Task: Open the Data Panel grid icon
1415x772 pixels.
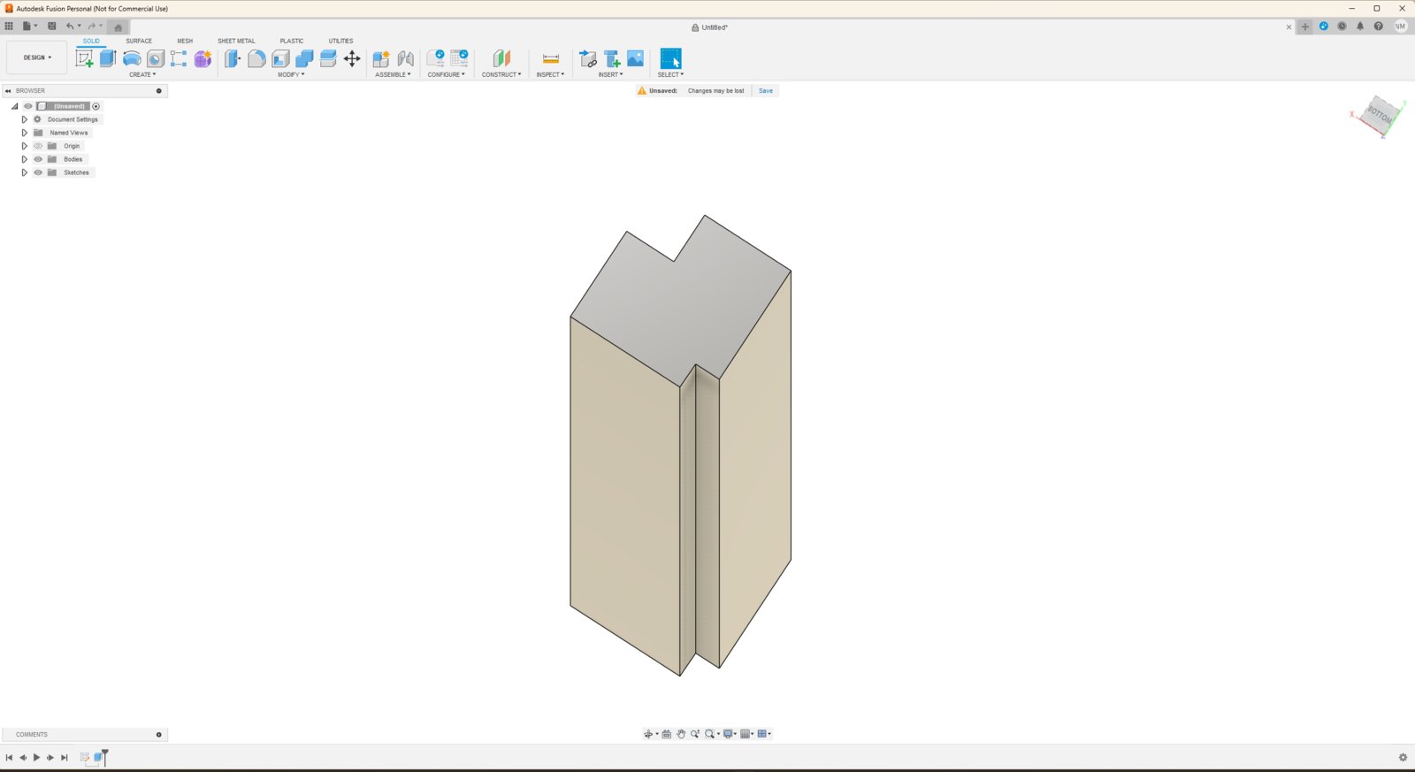Action: pos(9,27)
